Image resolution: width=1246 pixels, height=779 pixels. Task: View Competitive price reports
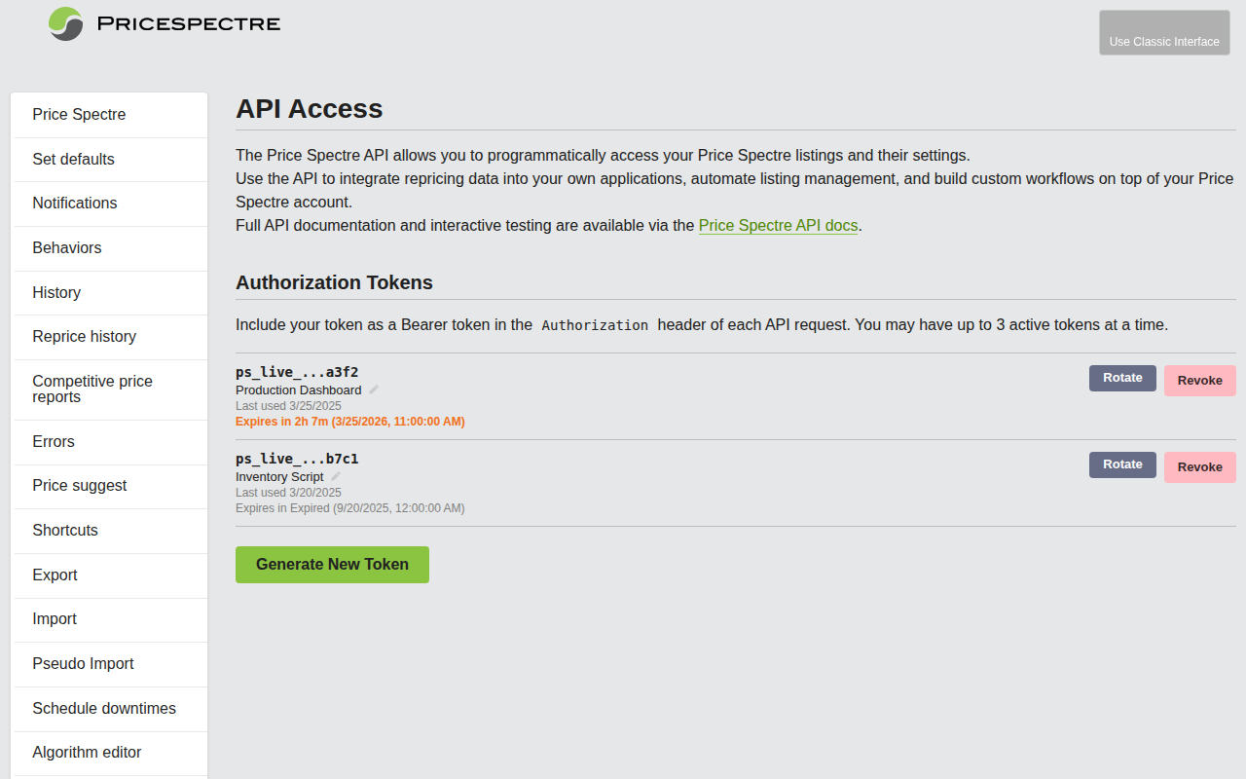pos(92,389)
